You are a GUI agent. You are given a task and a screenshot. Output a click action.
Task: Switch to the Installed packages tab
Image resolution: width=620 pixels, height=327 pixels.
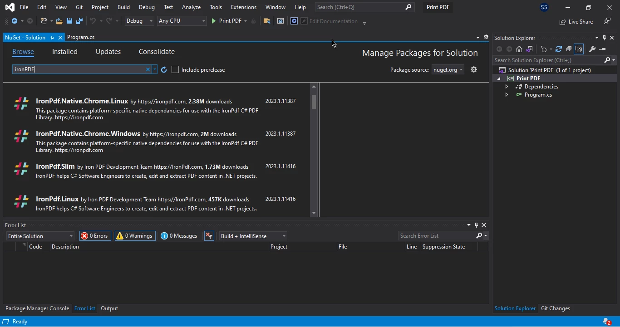click(x=64, y=52)
